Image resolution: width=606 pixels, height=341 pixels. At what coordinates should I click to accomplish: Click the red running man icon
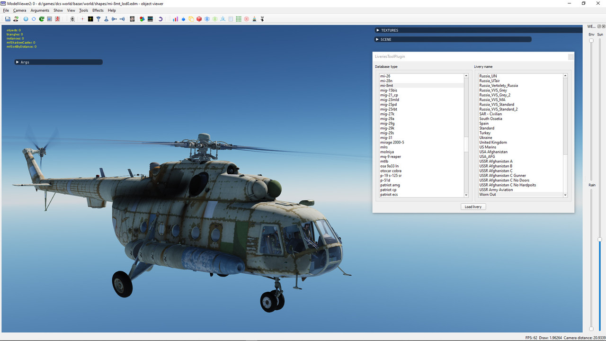pyautogui.click(x=57, y=19)
